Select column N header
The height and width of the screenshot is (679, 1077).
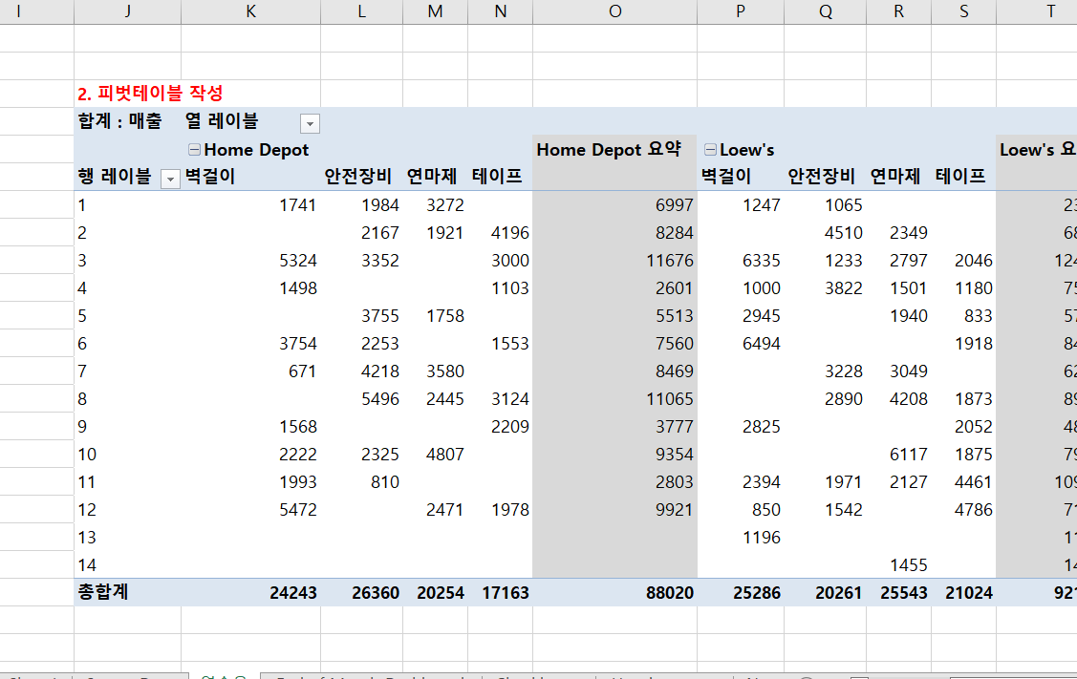[501, 11]
